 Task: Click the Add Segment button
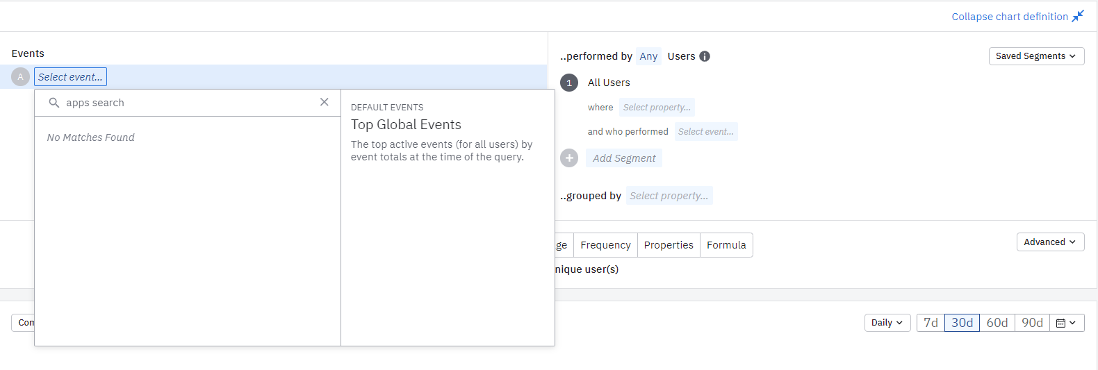click(x=624, y=158)
